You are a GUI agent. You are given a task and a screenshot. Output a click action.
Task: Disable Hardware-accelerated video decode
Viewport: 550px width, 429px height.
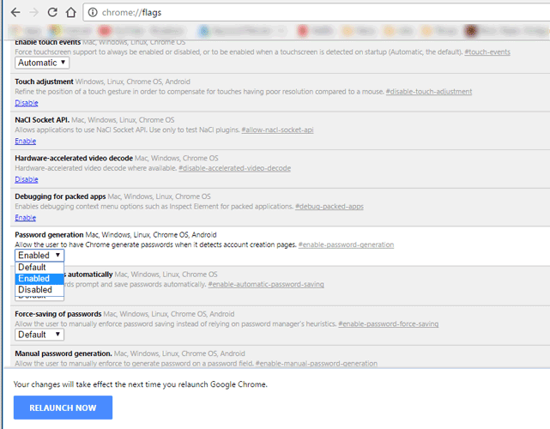[x=27, y=179]
